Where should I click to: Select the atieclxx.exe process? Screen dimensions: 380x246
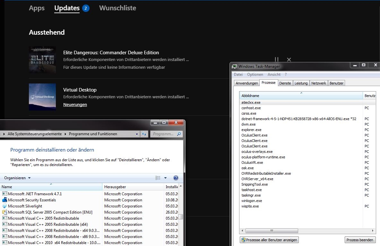point(251,102)
